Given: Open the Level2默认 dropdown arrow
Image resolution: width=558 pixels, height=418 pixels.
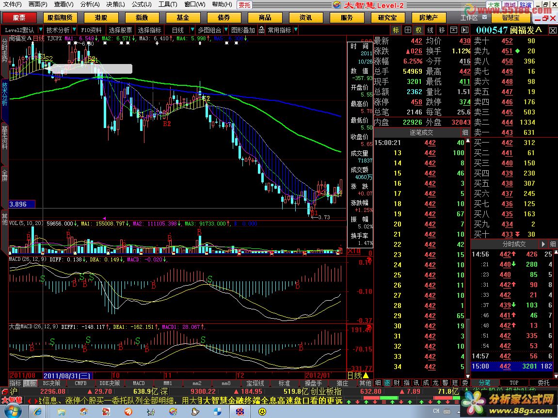Looking at the screenshot, I should coord(41,30).
